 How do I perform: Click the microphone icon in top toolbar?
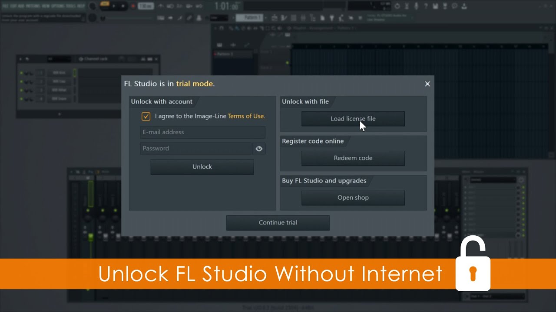tap(416, 6)
